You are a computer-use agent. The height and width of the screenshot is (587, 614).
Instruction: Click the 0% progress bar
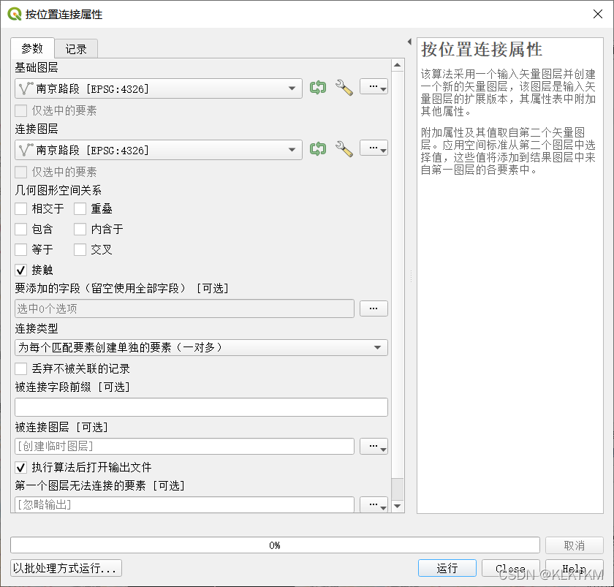[x=275, y=545]
